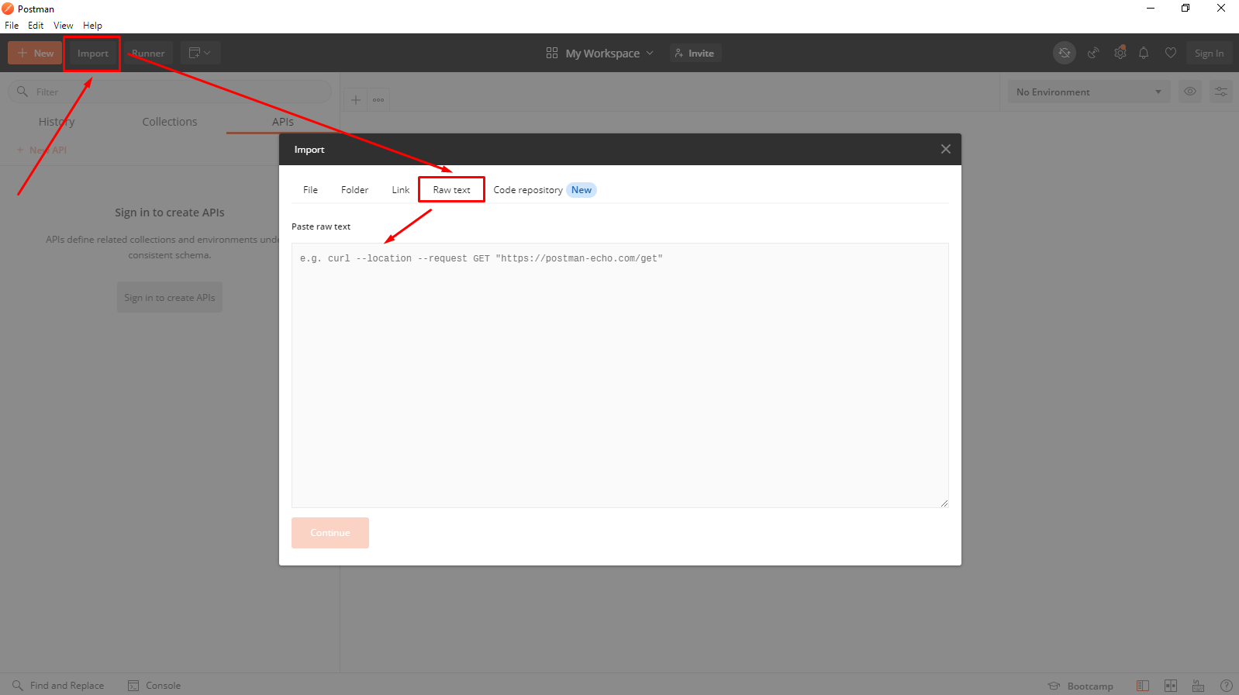The image size is (1239, 695).
Task: Click the Paste raw text area
Action: click(620, 375)
